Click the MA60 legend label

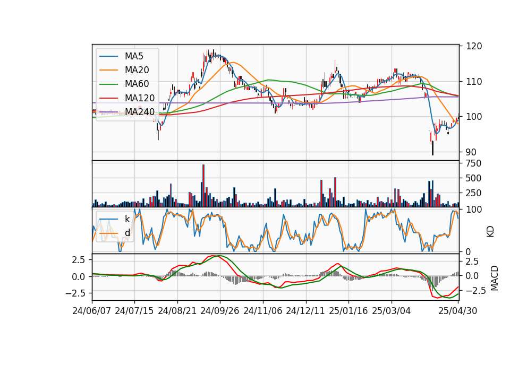(137, 84)
